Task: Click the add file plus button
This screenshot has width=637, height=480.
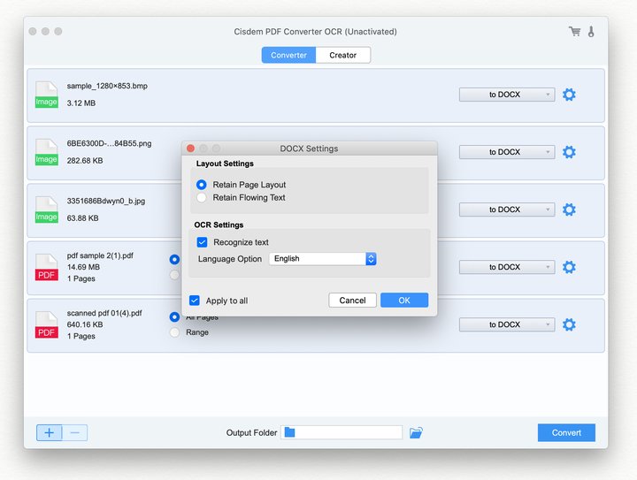Action: 49,432
